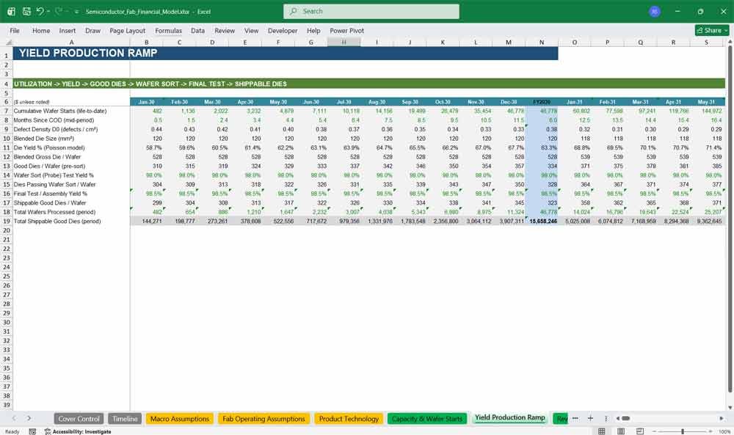Click the 100% zoom level

pyautogui.click(x=724, y=431)
